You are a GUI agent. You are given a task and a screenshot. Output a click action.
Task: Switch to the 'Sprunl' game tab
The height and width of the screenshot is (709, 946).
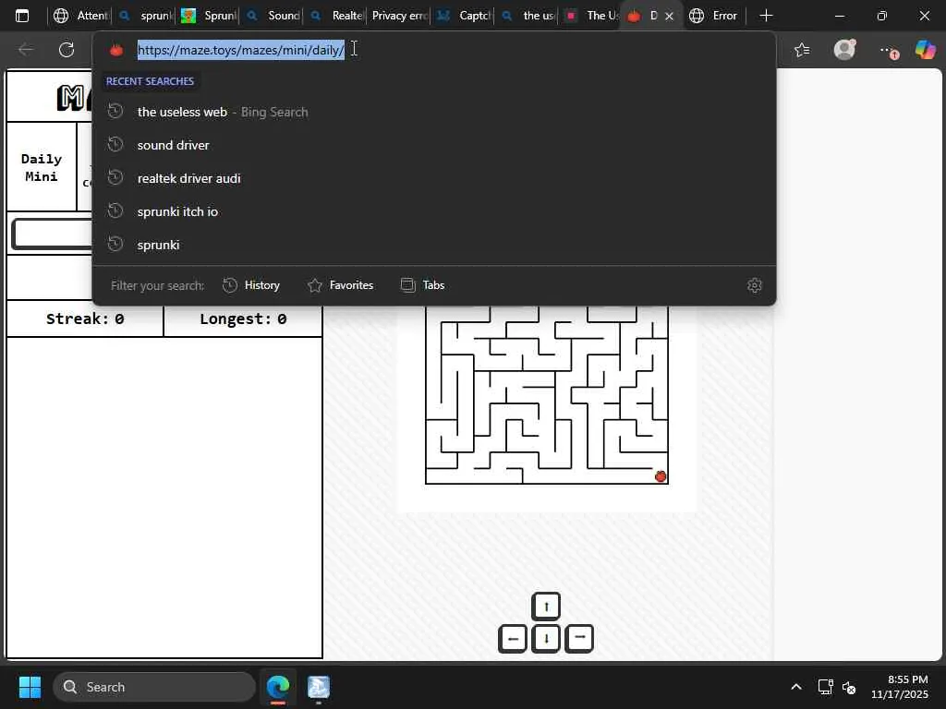click(x=210, y=16)
